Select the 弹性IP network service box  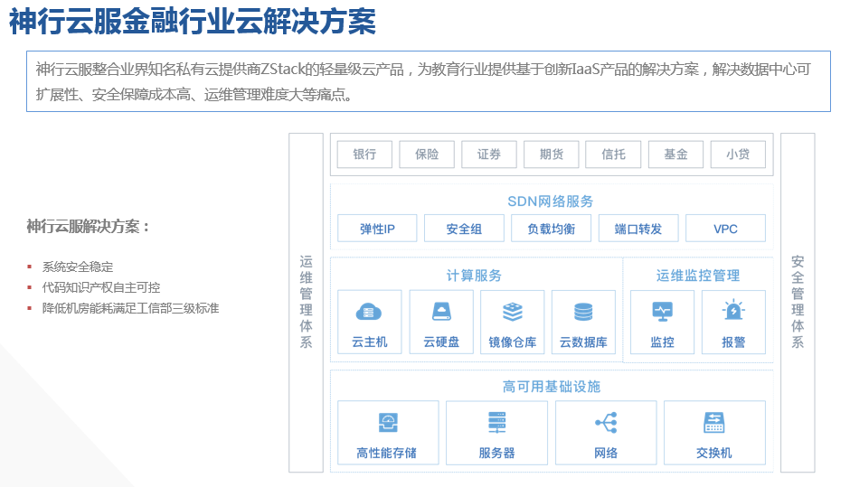(377, 229)
